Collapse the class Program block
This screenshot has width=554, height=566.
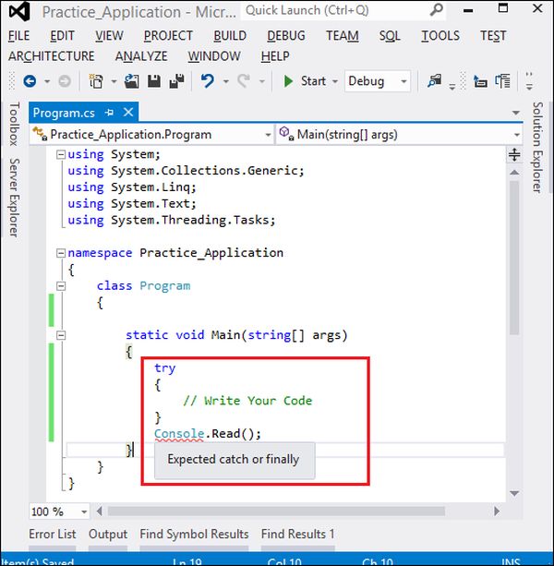pyautogui.click(x=61, y=286)
